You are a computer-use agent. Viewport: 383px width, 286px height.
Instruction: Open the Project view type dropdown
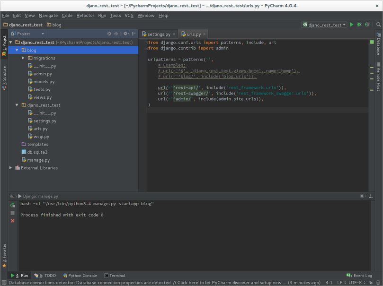click(27, 34)
